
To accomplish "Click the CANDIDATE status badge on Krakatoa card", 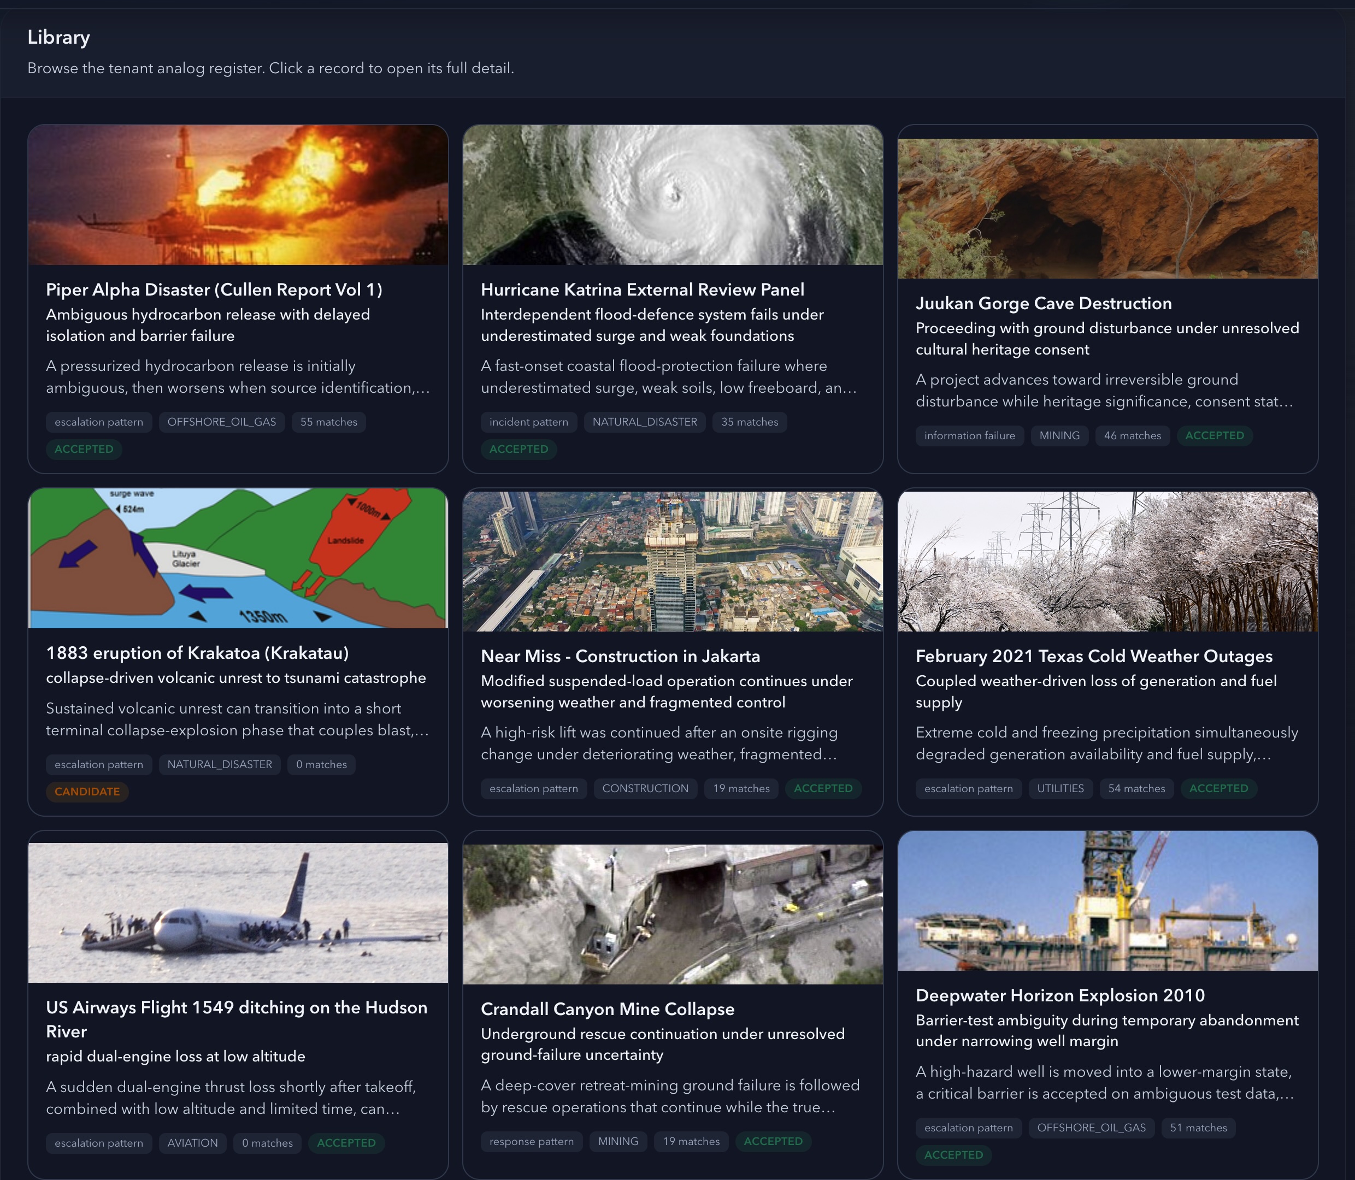I will pyautogui.click(x=87, y=792).
